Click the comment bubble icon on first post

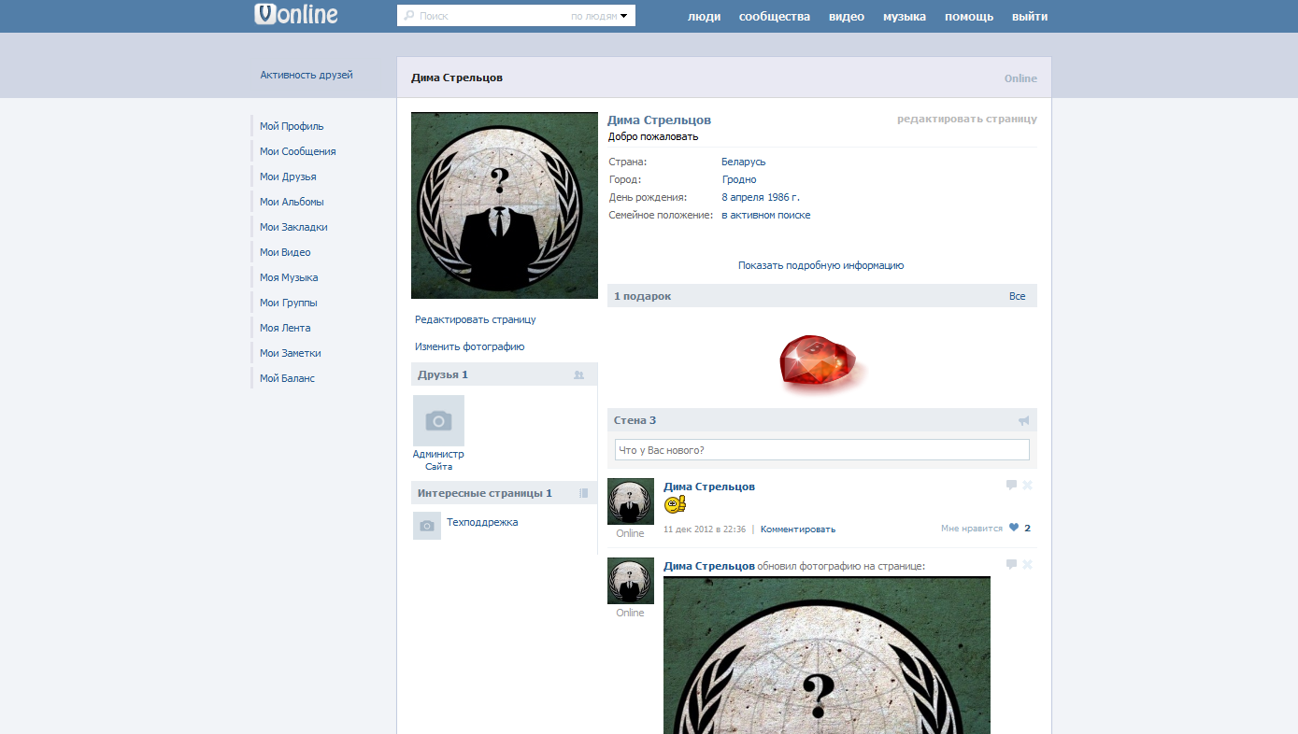point(1011,485)
